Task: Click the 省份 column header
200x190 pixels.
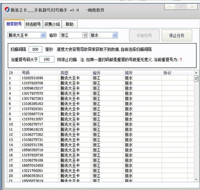Action: click(x=107, y=73)
